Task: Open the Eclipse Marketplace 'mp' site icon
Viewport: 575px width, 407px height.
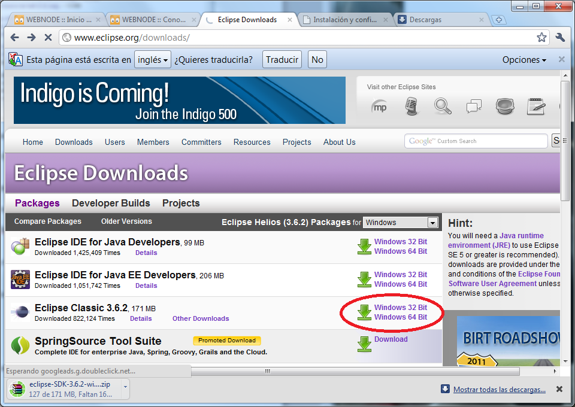Action: pos(379,107)
